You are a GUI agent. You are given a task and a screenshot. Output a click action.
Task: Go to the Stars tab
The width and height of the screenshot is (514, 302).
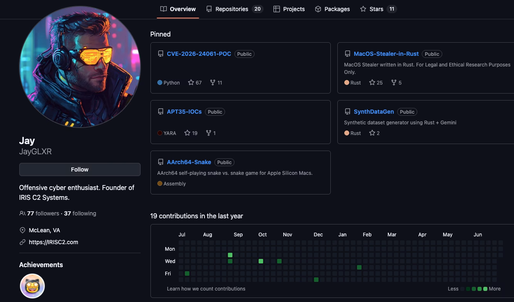[378, 9]
